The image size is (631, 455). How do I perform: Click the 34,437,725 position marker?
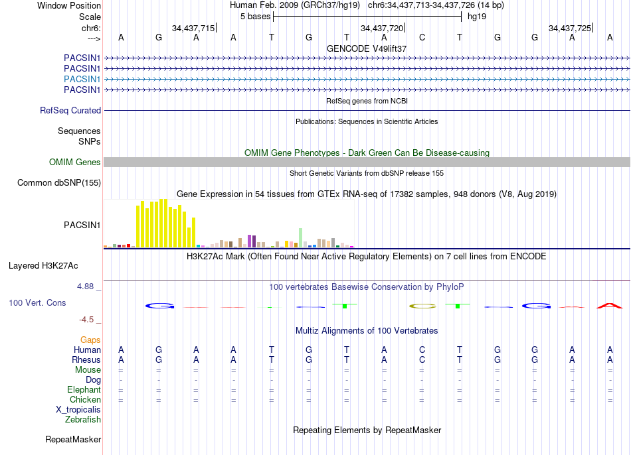[x=570, y=28]
